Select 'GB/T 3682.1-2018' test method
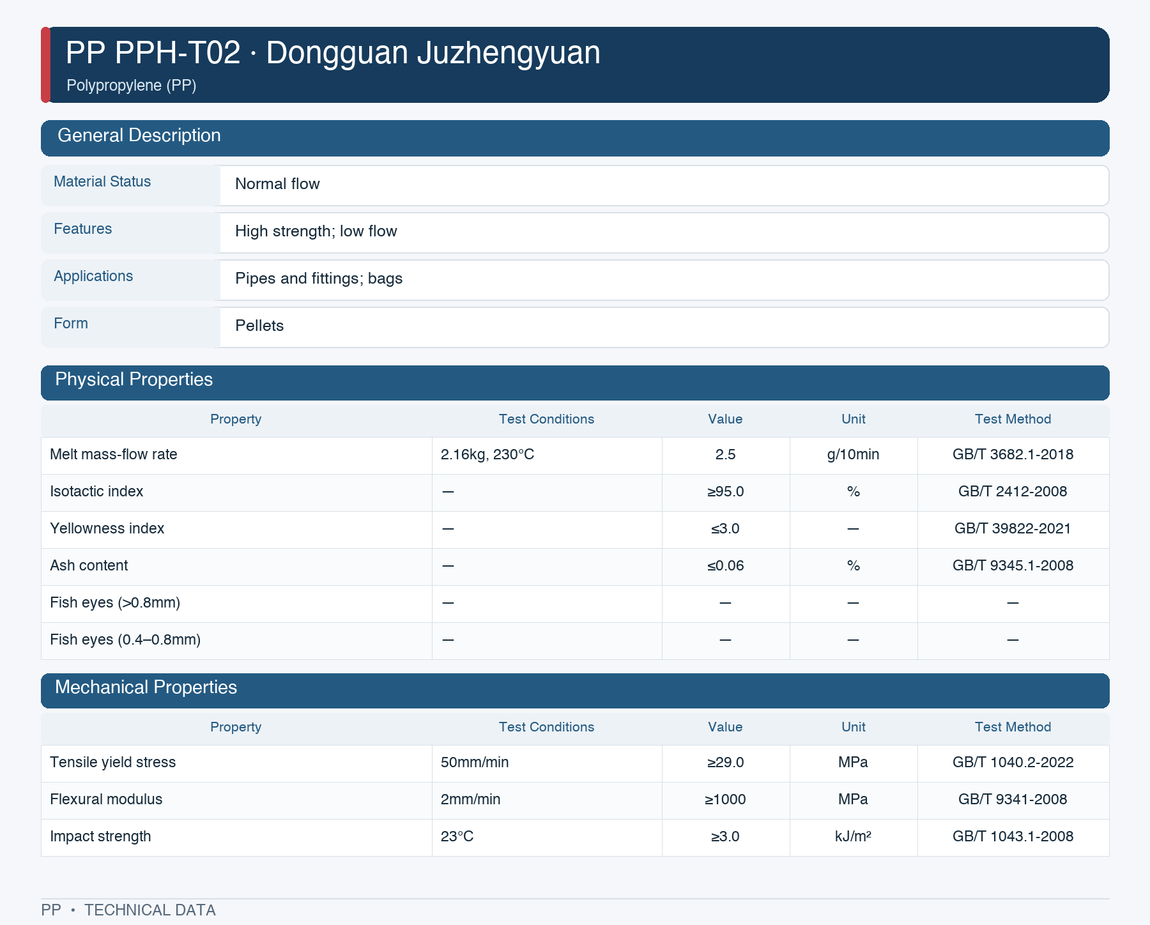This screenshot has width=1150, height=925. [1013, 454]
